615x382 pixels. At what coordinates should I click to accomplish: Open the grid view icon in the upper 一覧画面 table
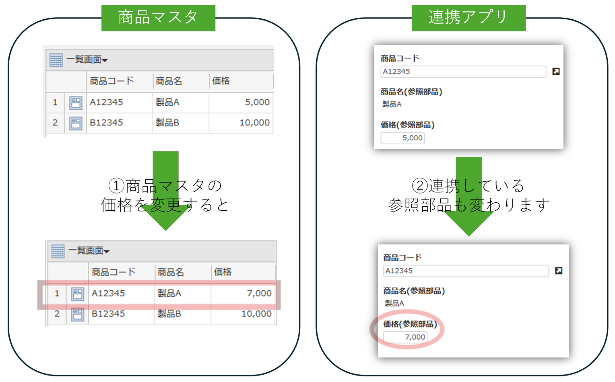click(x=56, y=60)
